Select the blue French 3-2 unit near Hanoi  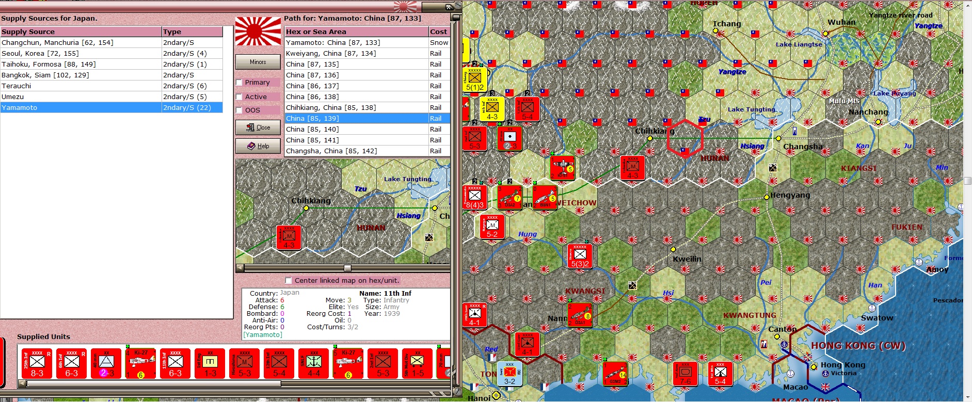tap(509, 374)
